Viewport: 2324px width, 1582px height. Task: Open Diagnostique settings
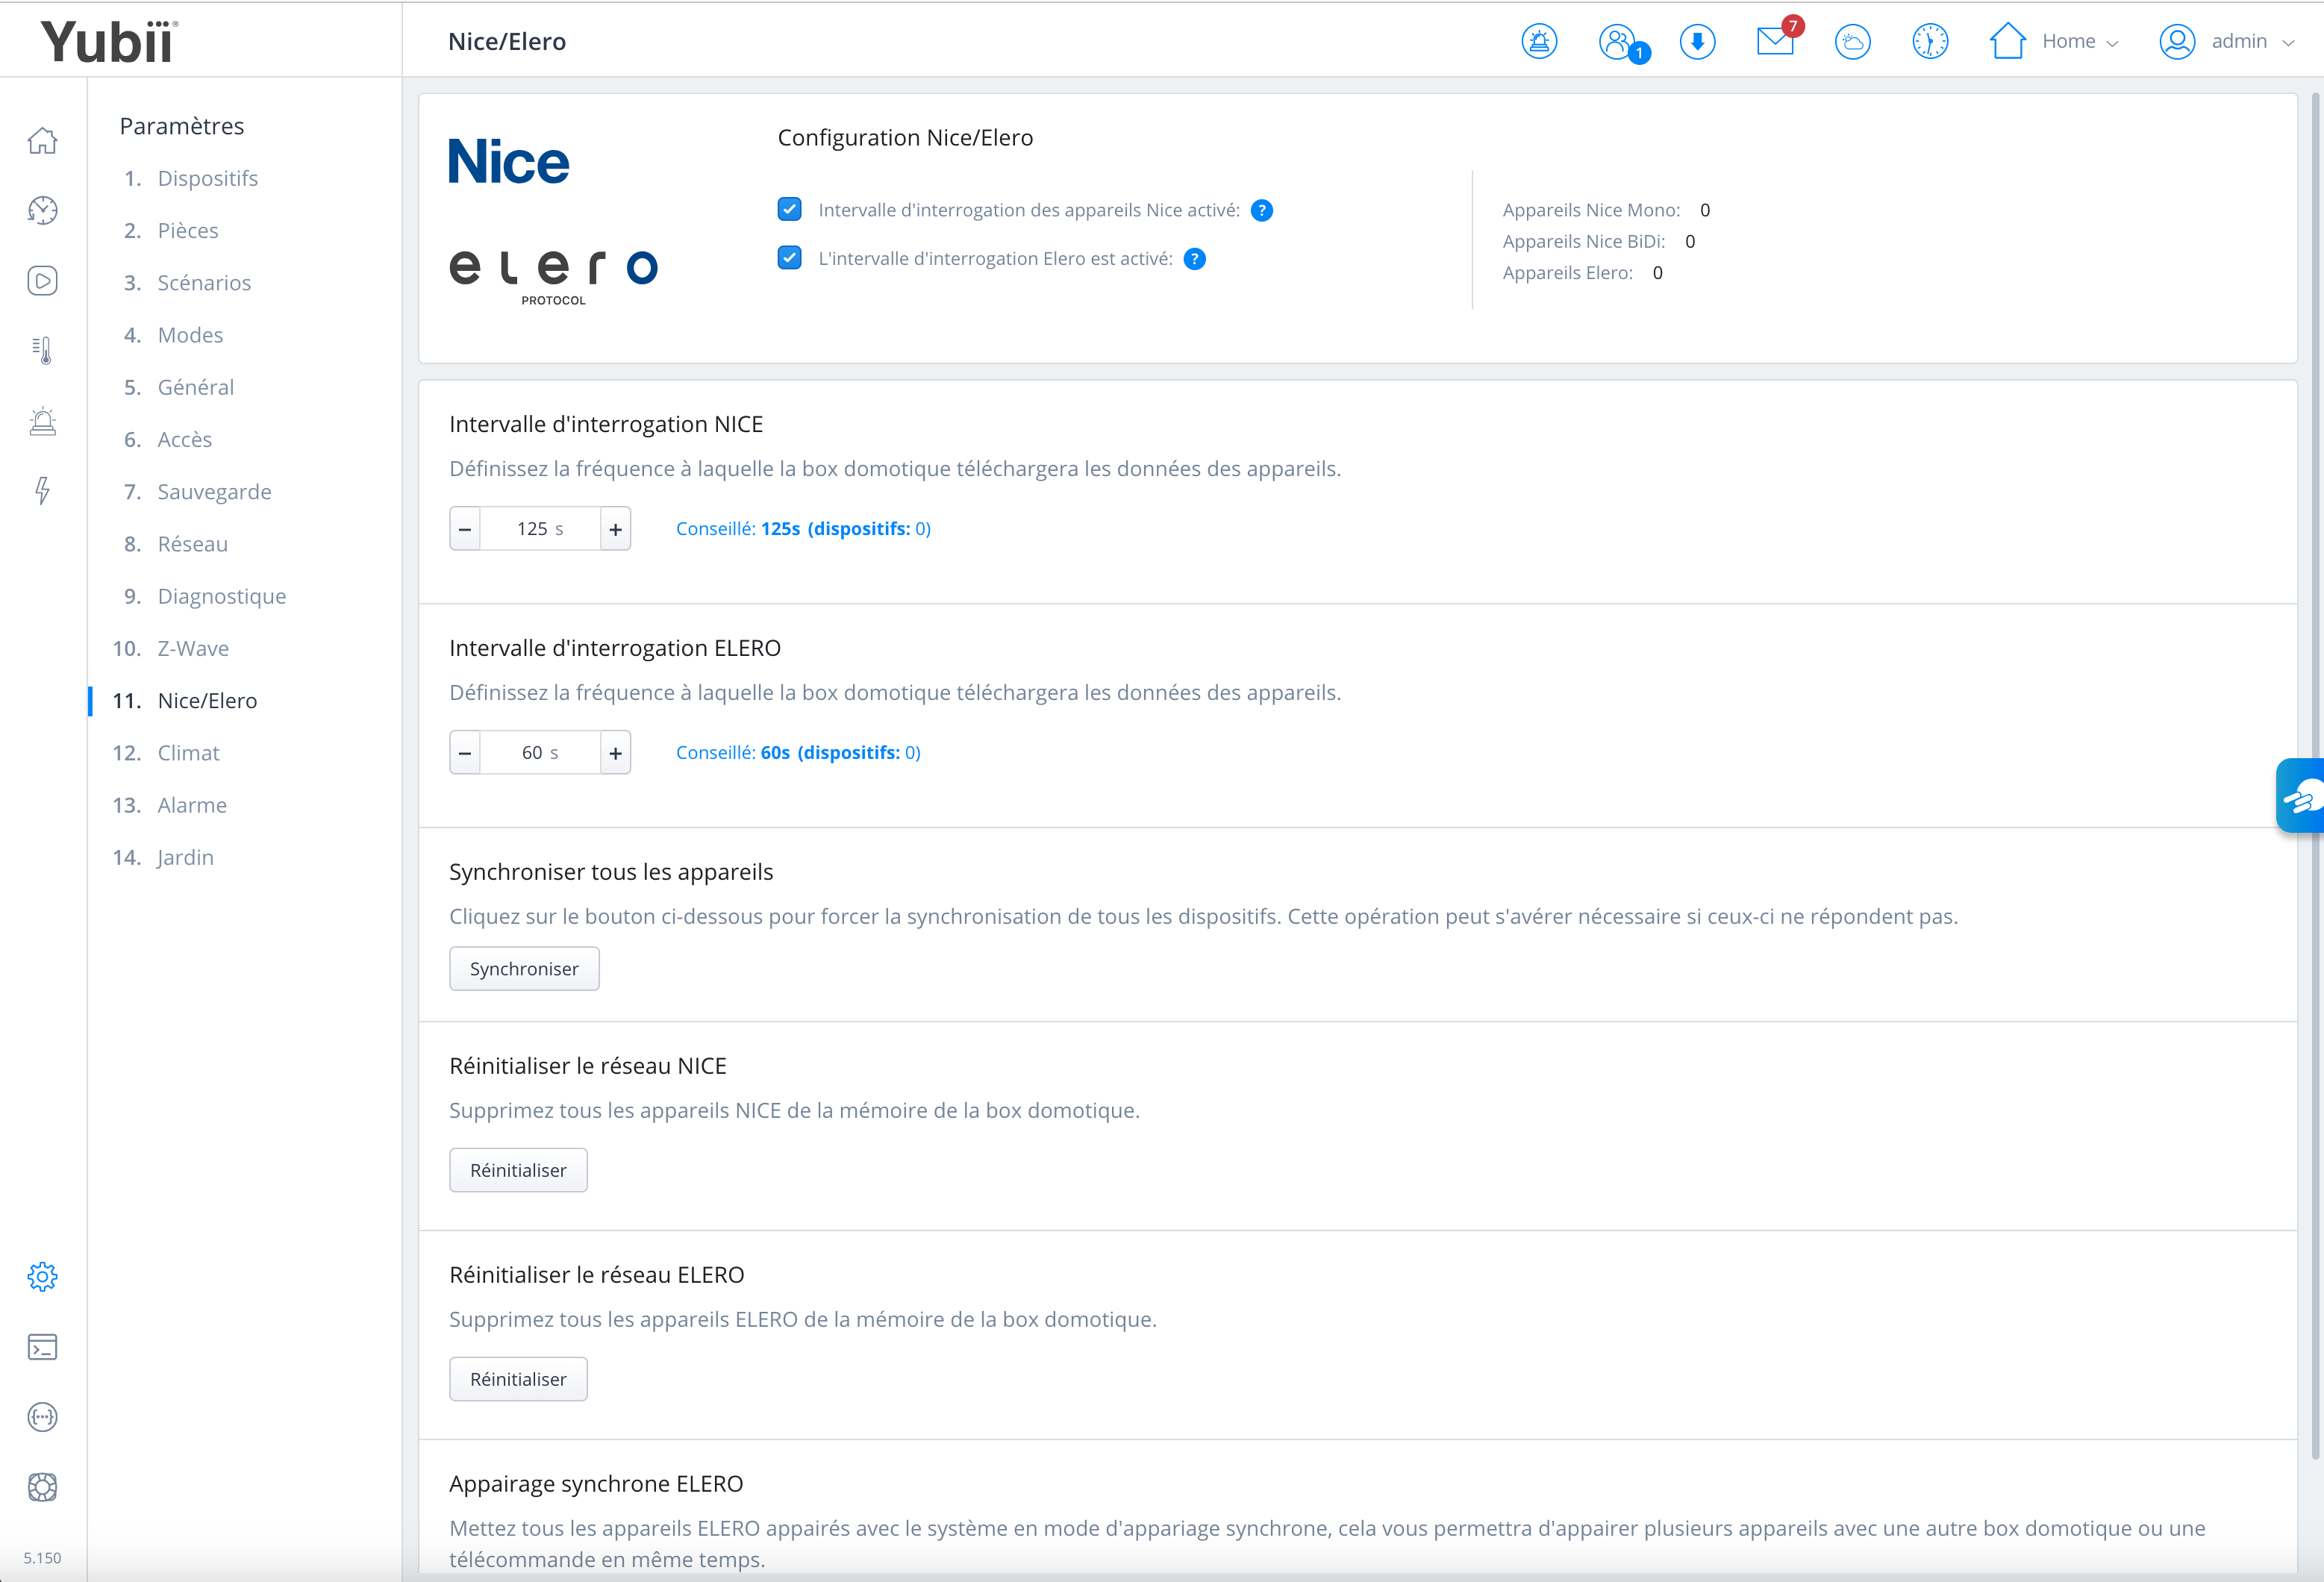pos(222,596)
